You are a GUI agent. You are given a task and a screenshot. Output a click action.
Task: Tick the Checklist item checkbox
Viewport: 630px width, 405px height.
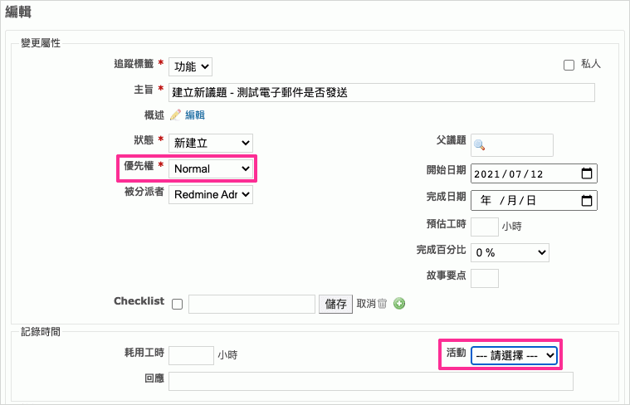177,304
